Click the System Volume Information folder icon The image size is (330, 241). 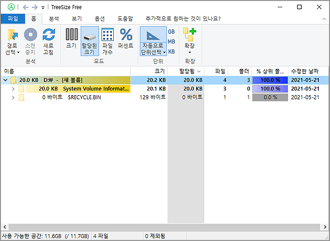coord(21,89)
